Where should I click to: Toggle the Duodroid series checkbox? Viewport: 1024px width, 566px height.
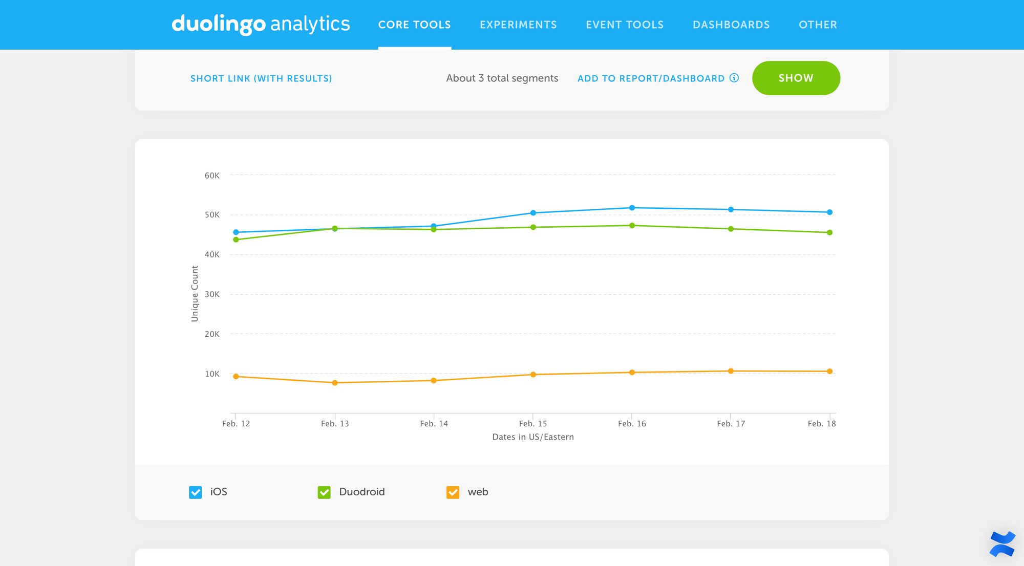(x=324, y=492)
